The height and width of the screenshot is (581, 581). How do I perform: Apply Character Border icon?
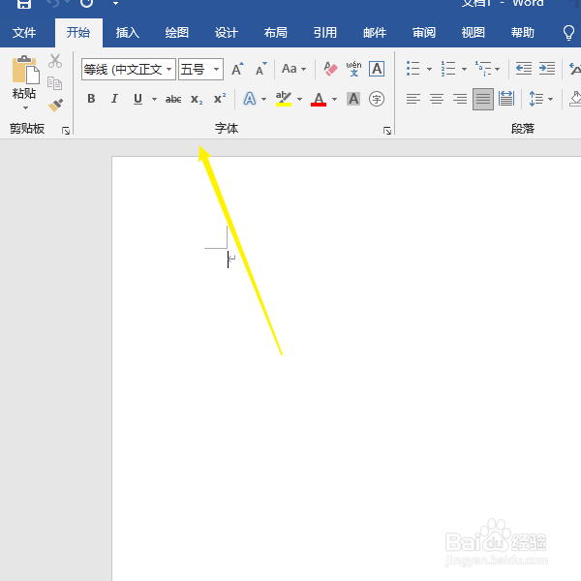point(377,69)
